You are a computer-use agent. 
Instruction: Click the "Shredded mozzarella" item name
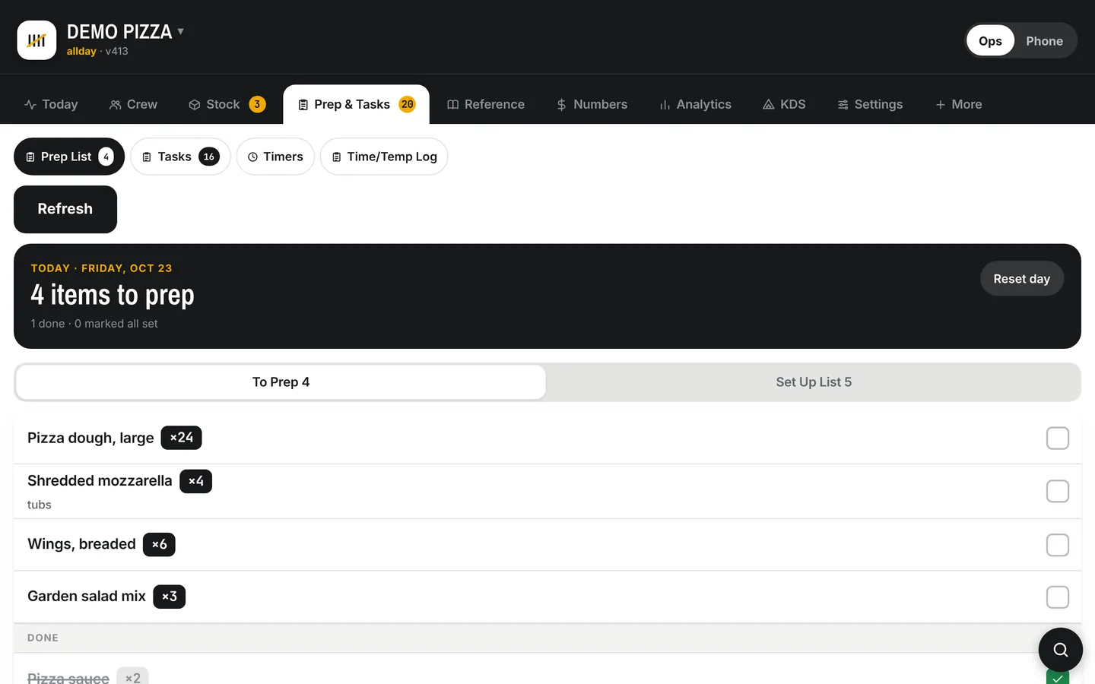click(100, 481)
